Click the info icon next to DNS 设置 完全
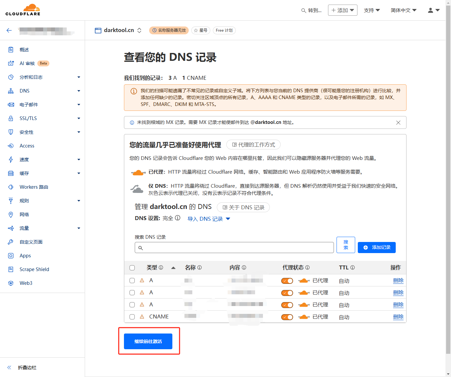Viewport: 451px width, 377px height. pos(178,218)
